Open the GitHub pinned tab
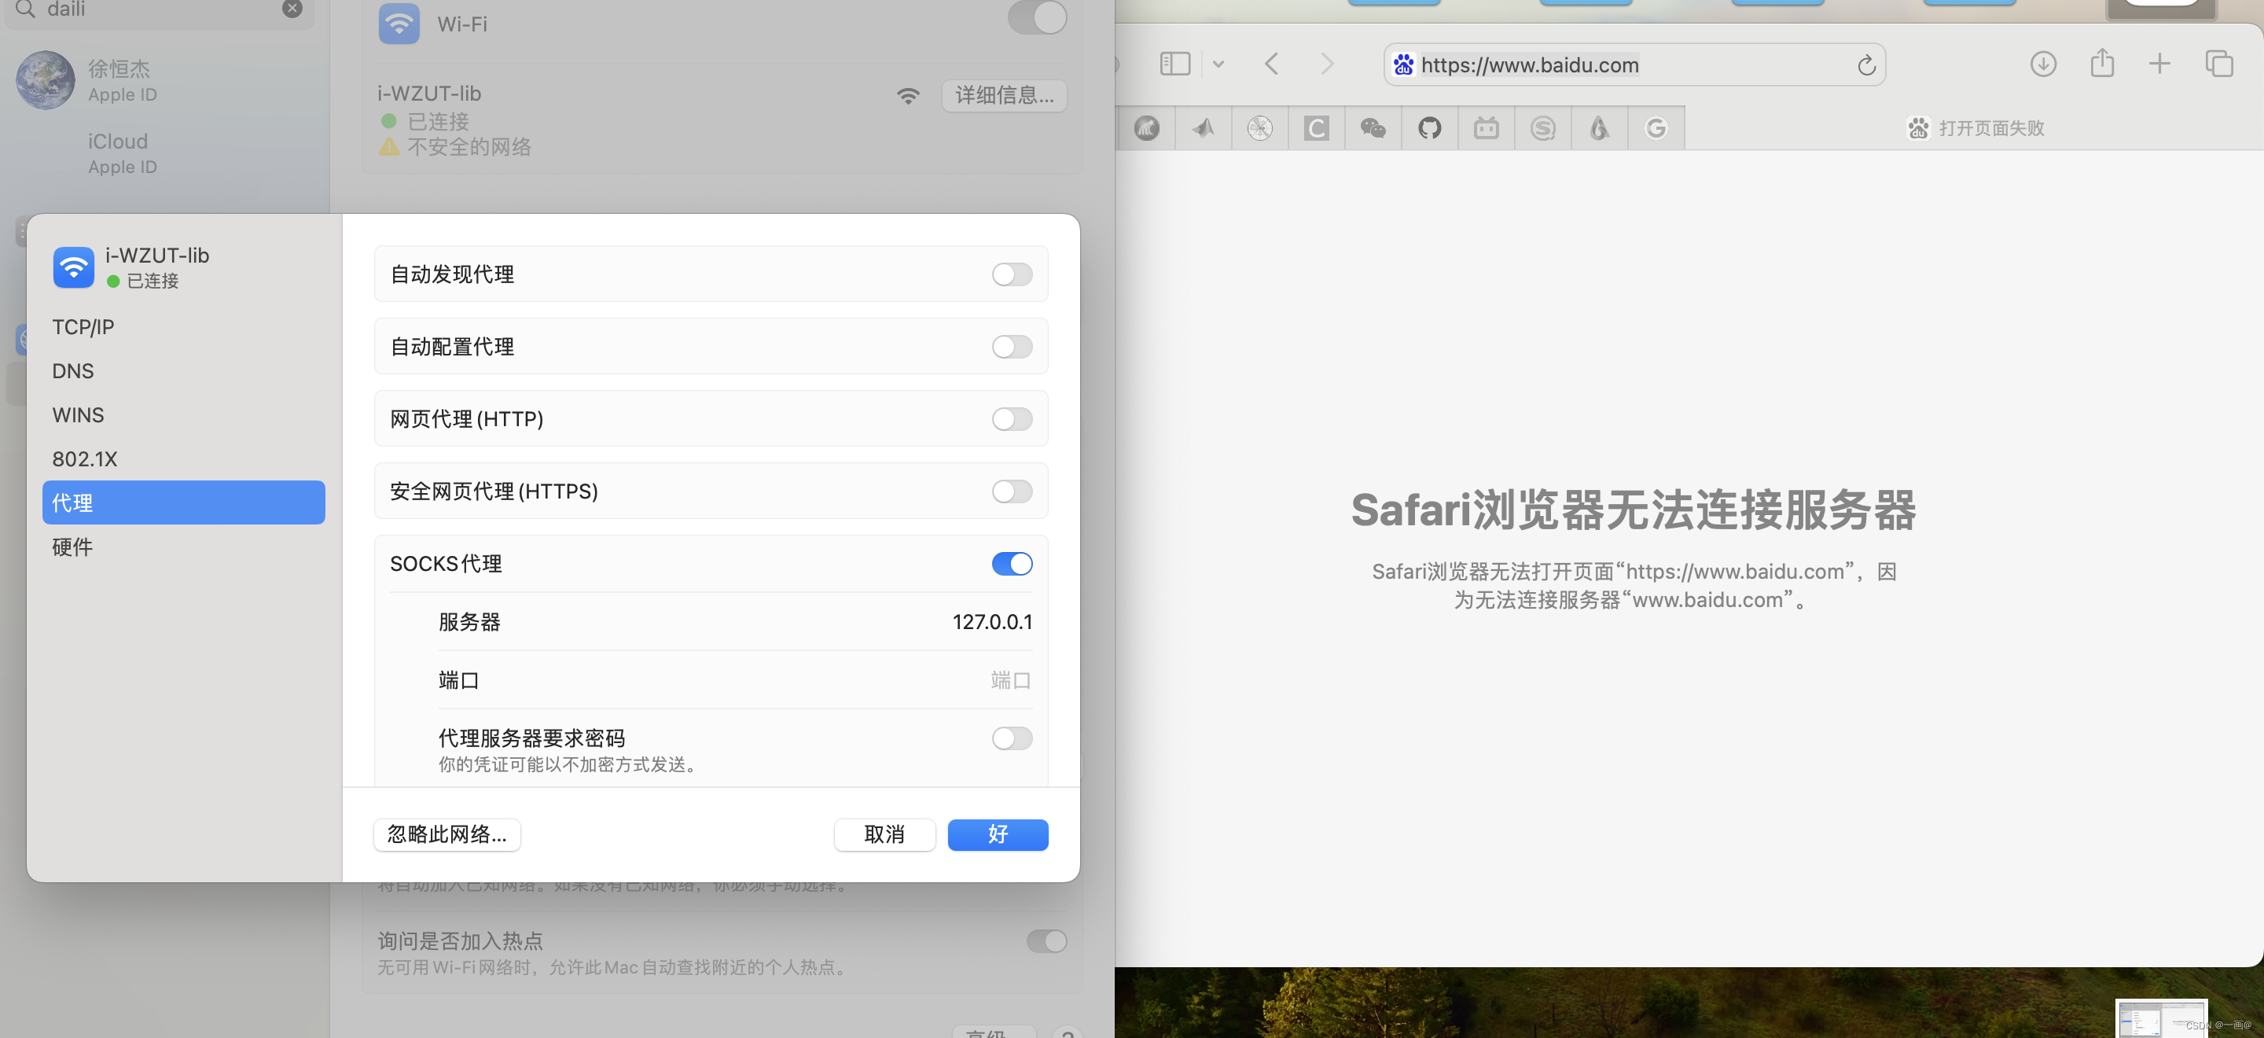Screen dimensions: 2264x1038 pos(1429,128)
